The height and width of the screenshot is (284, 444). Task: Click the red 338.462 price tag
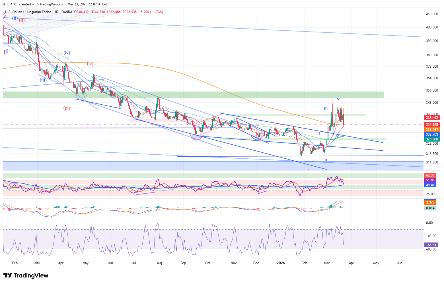click(432, 118)
